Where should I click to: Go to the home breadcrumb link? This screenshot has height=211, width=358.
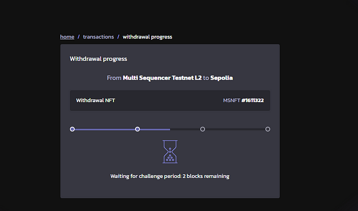(x=67, y=37)
